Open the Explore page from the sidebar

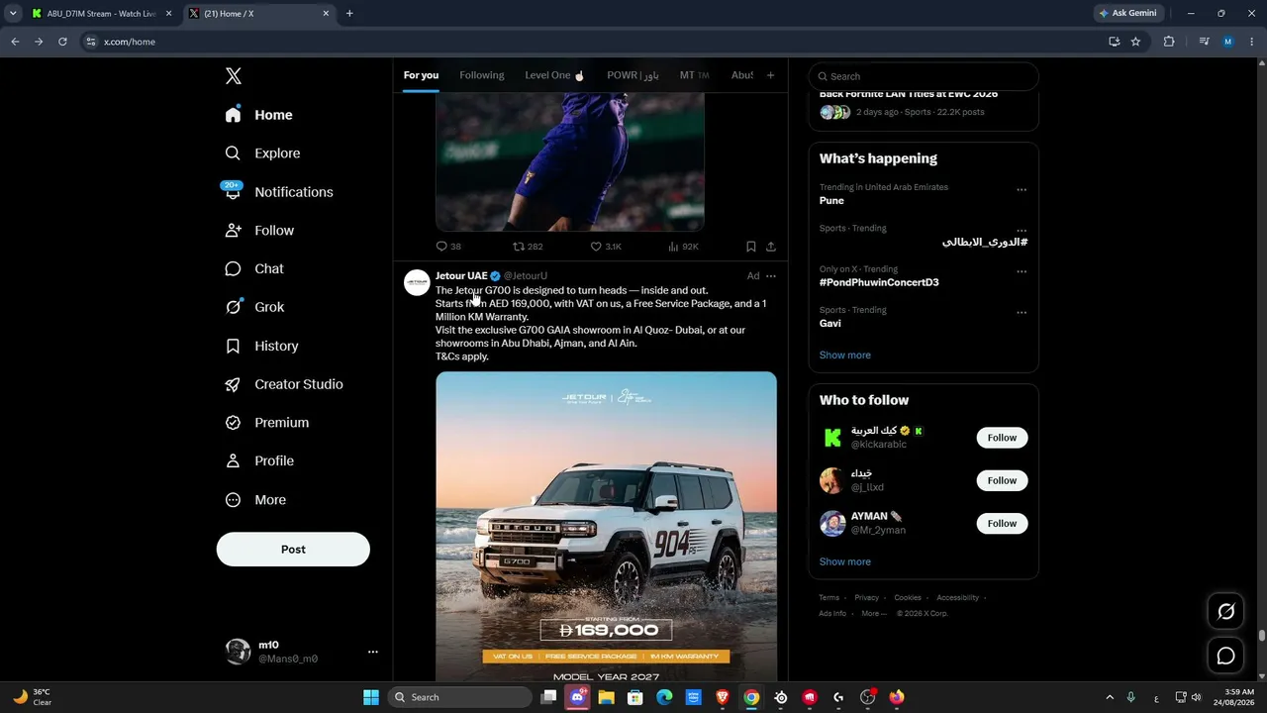point(263,153)
